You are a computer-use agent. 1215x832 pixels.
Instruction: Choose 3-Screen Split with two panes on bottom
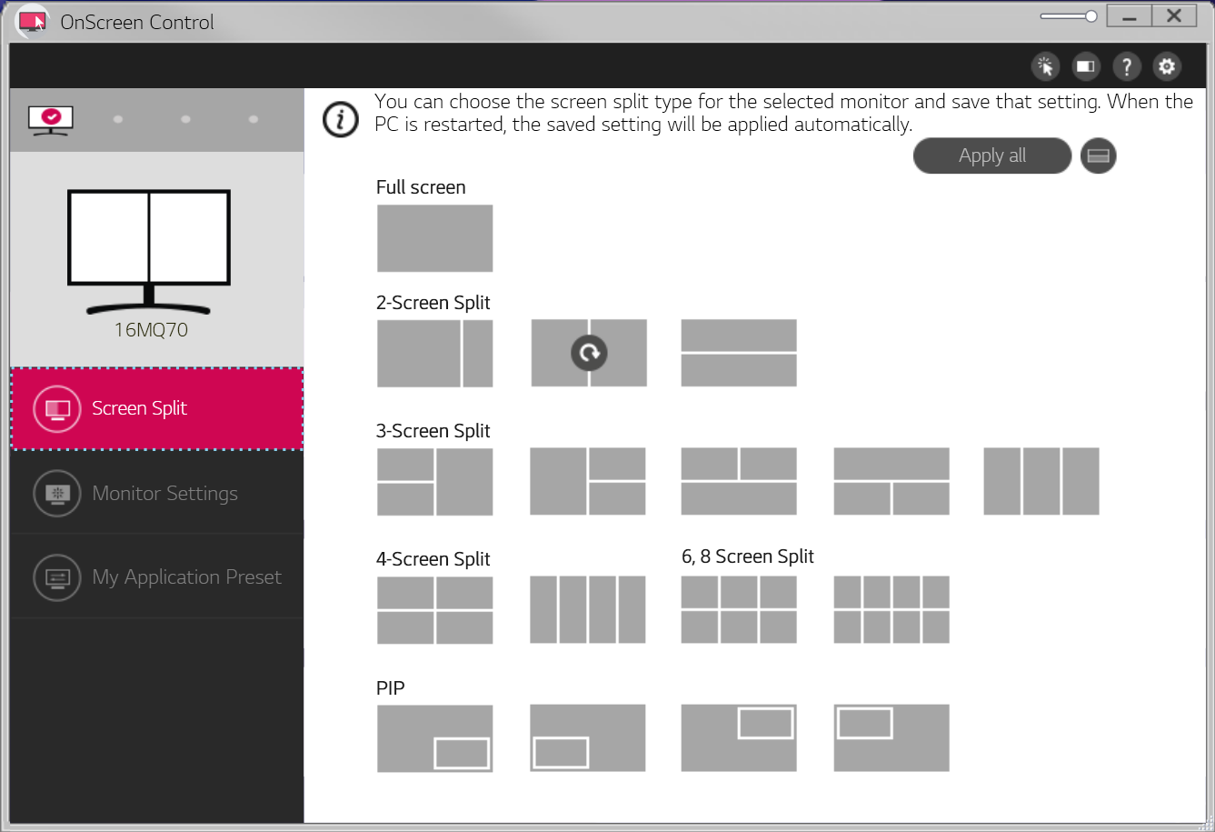tap(891, 481)
